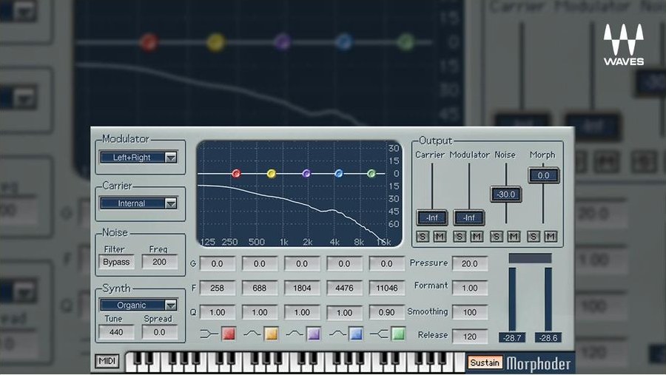The height and width of the screenshot is (375, 666).
Task: Click the meter clip indicator bar above meters
Action: pyautogui.click(x=530, y=258)
